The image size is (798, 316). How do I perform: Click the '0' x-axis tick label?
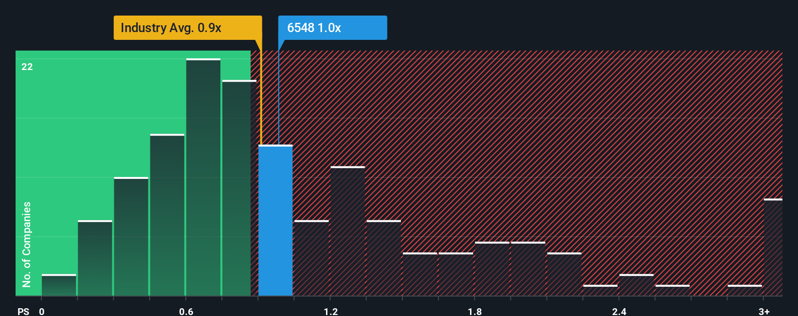[42, 311]
